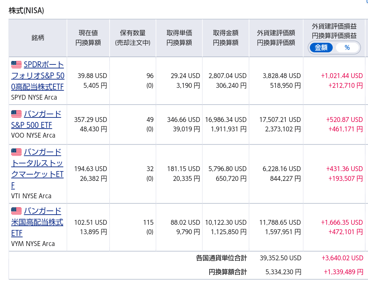This screenshot has height=284, width=368.
Task: Click US flag icon in VYM row
Action: (16, 211)
